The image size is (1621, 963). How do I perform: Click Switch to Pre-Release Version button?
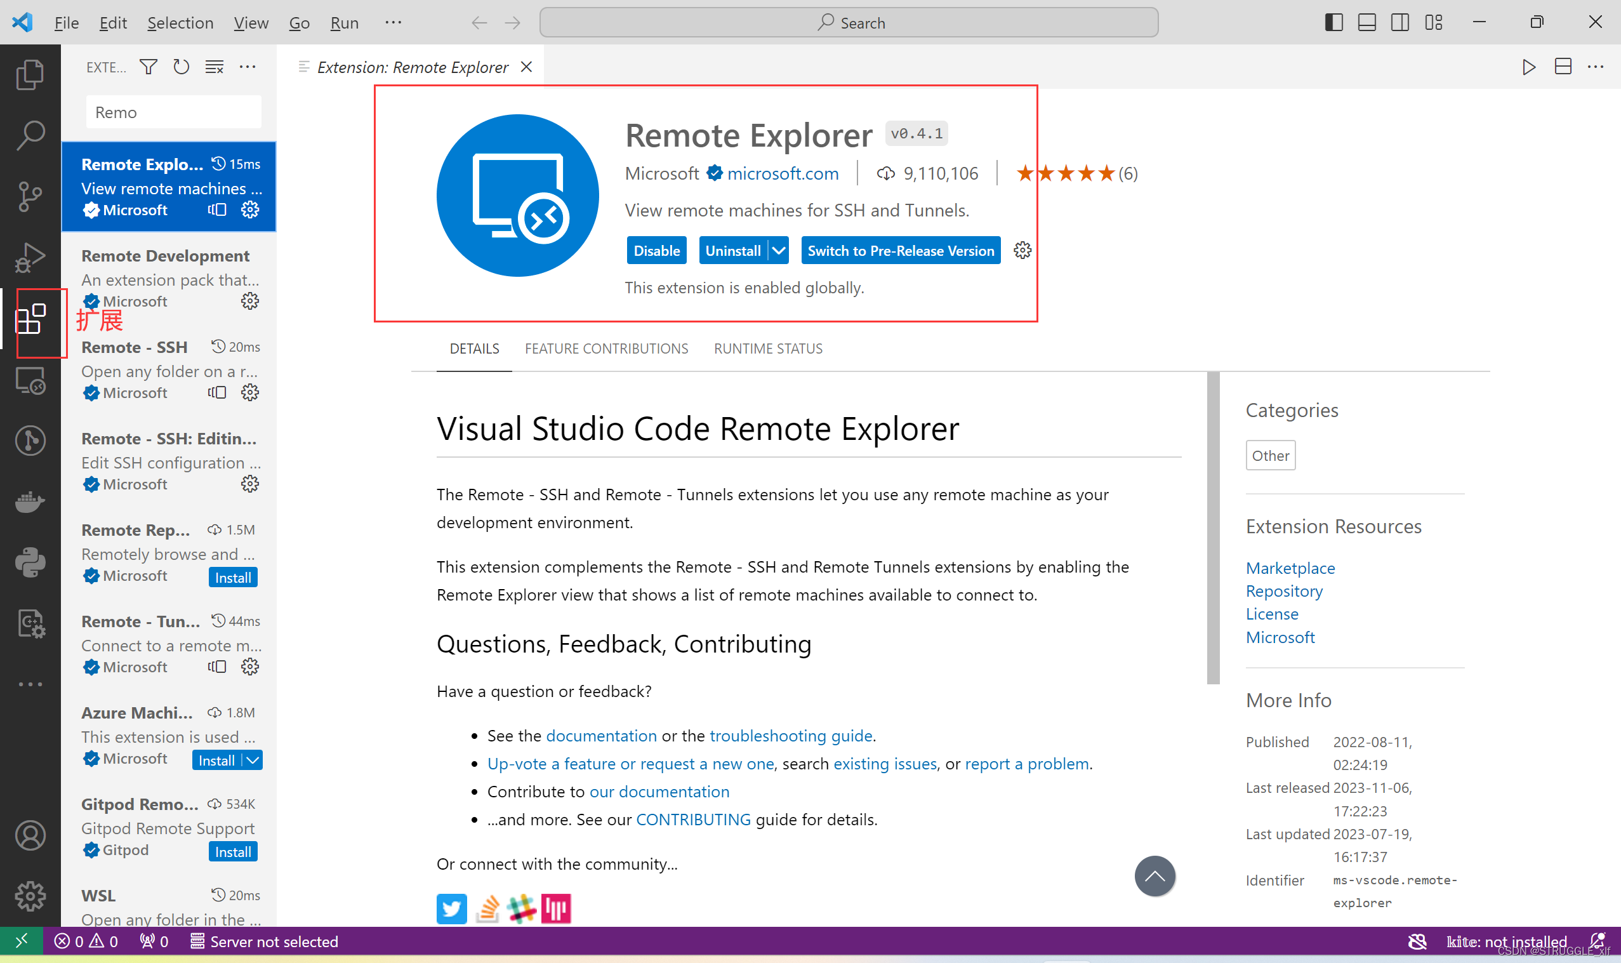901,251
